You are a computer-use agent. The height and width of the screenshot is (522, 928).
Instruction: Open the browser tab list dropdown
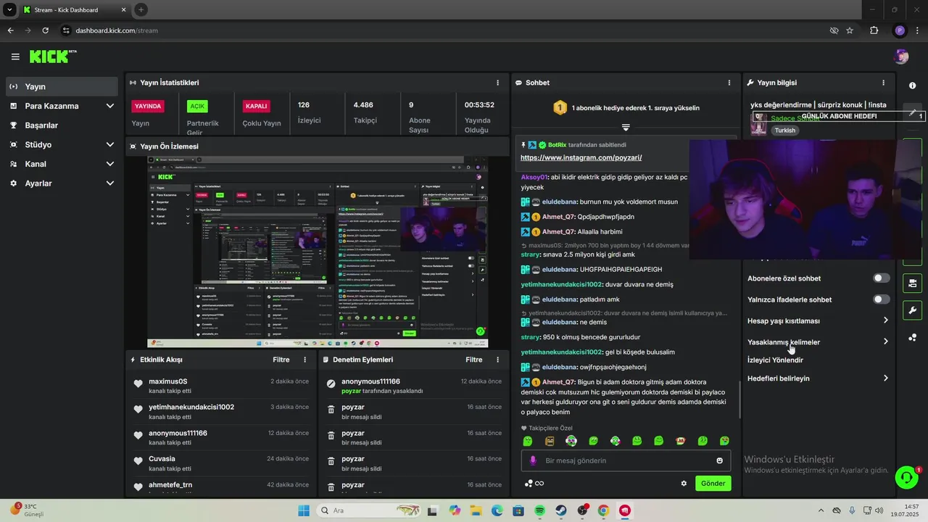(x=9, y=10)
